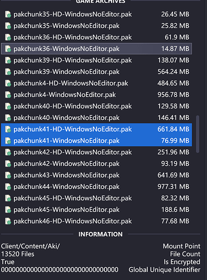Select pakchunk4-HD-WindowsNoEditor.pak archive name
Screen dimensions: 207x280
point(71,83)
